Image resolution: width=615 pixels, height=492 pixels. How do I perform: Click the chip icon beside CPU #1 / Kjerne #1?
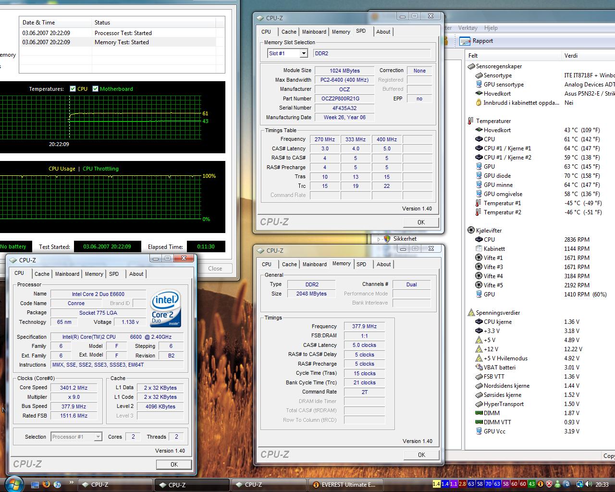tap(479, 148)
